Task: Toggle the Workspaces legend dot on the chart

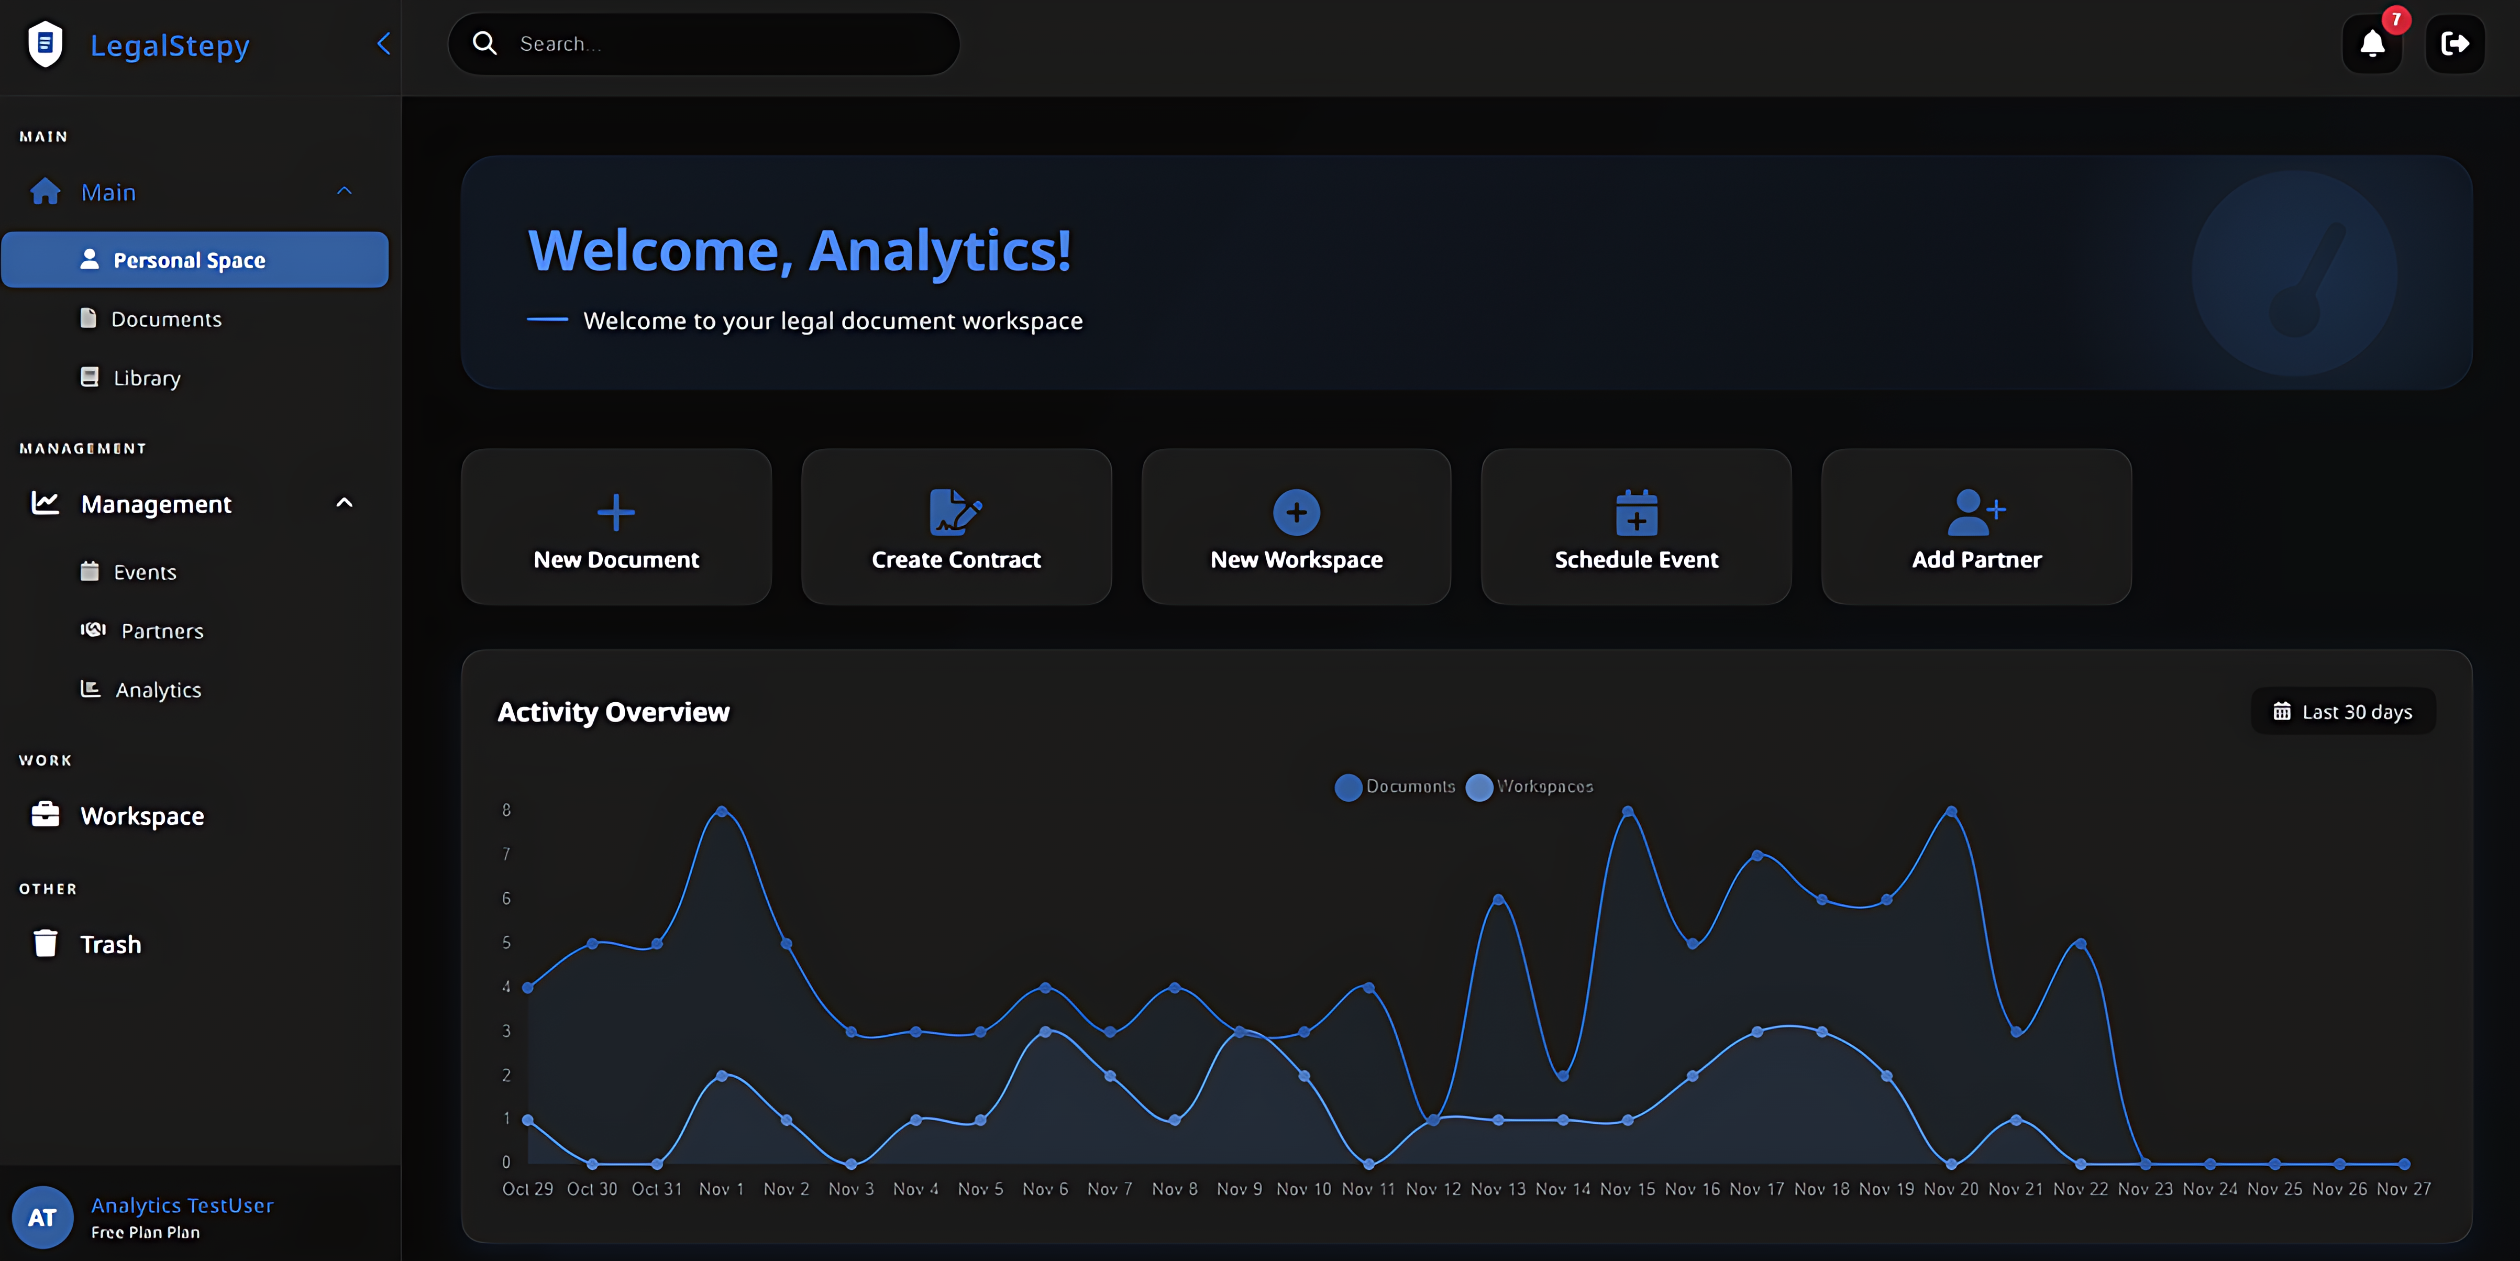Action: point(1479,788)
